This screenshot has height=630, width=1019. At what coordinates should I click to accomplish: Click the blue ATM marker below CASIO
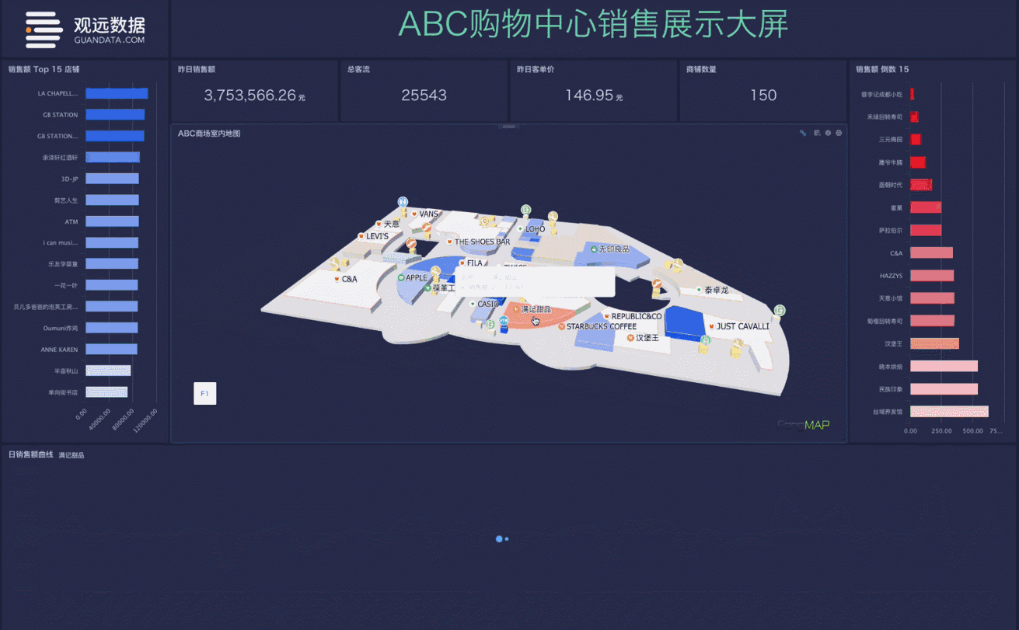tap(503, 322)
